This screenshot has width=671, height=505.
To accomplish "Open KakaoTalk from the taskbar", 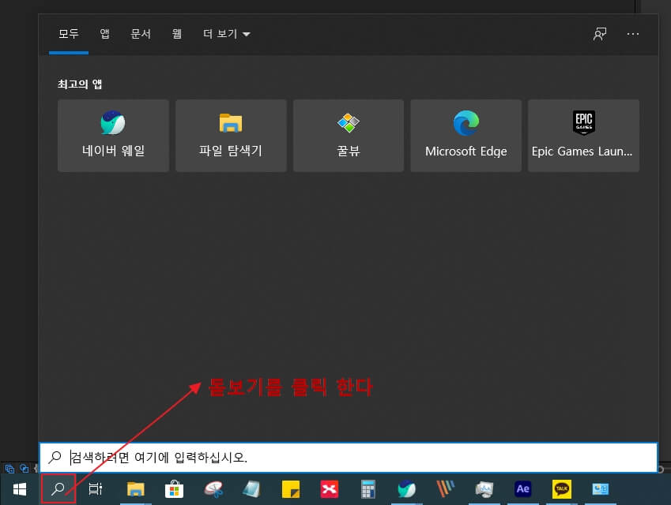I will [x=561, y=489].
